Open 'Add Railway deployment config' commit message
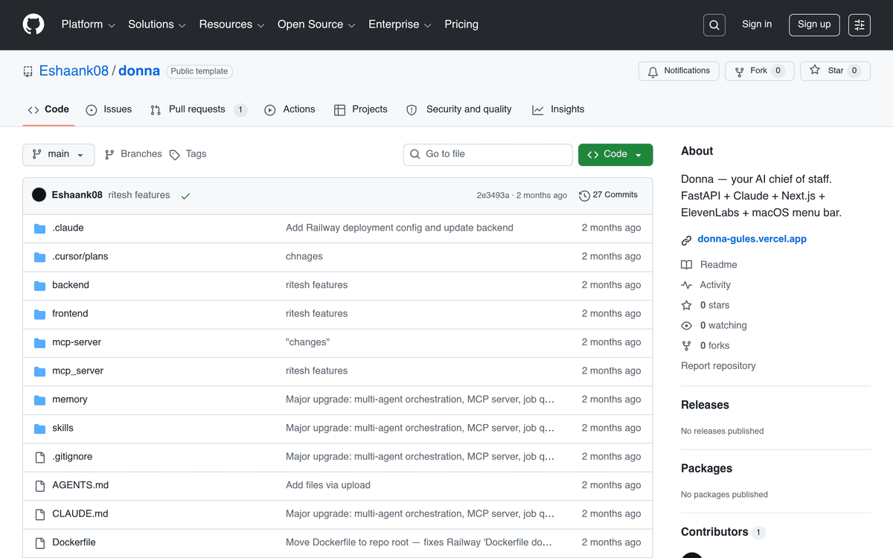This screenshot has height=558, width=893. 400,228
